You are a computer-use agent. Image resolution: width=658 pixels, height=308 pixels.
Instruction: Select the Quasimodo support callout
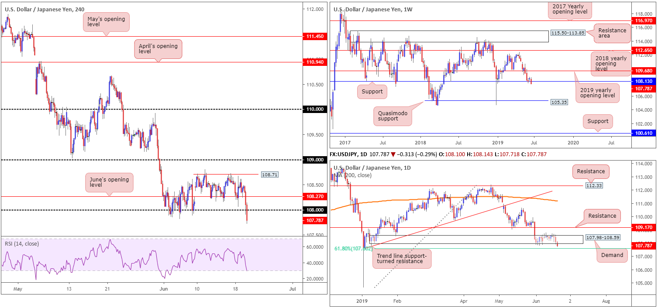(x=392, y=116)
